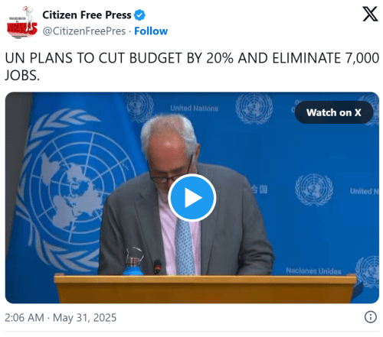Click the wooden podium in the video
This screenshot has height=337, width=383.
point(205,289)
